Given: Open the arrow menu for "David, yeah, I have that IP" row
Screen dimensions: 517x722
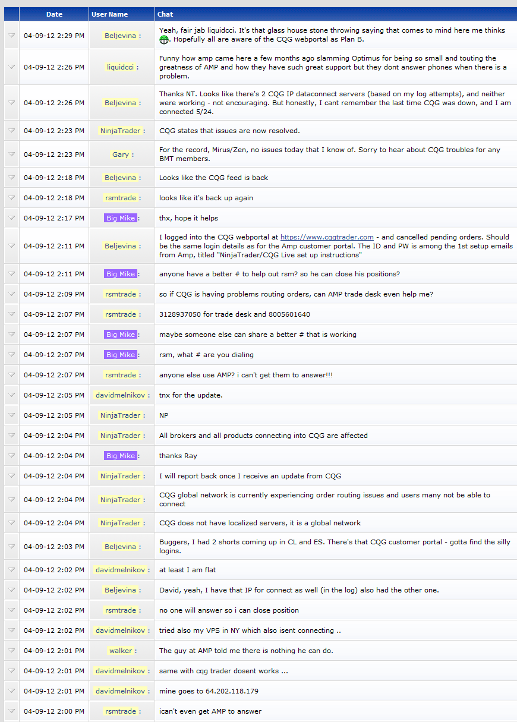Looking at the screenshot, I should pyautogui.click(x=11, y=590).
